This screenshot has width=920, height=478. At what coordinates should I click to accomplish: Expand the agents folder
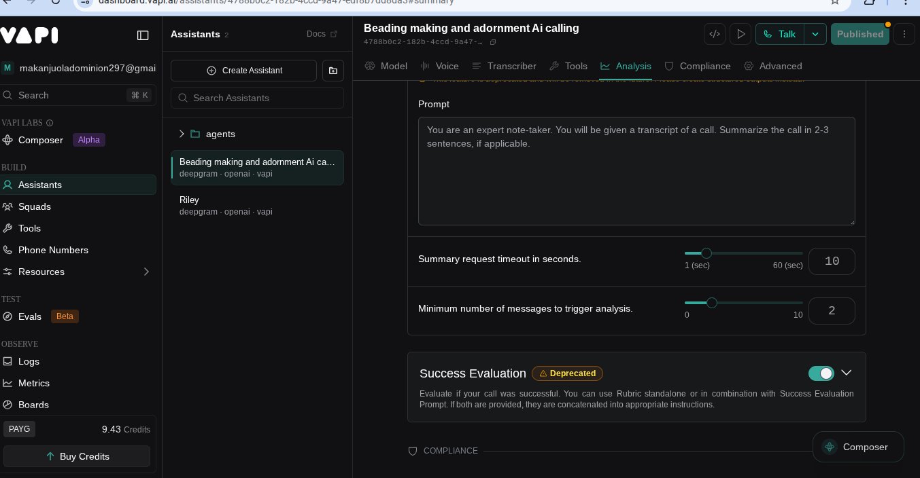click(182, 134)
